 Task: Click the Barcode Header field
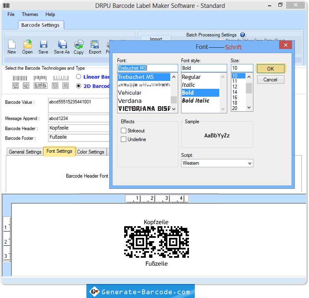pos(79,128)
